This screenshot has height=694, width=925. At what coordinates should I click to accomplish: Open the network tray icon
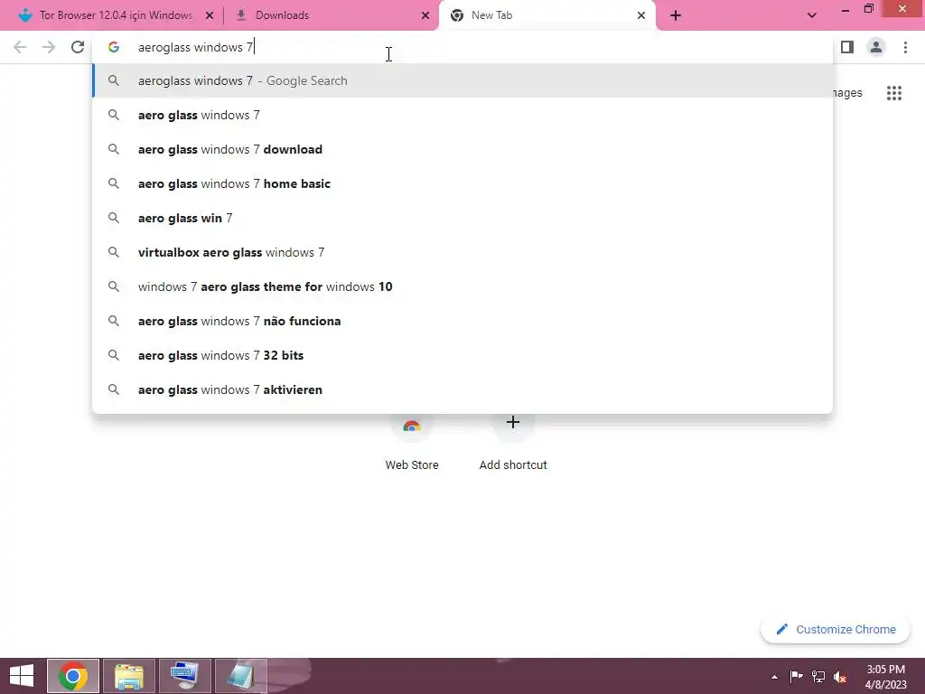(x=818, y=676)
